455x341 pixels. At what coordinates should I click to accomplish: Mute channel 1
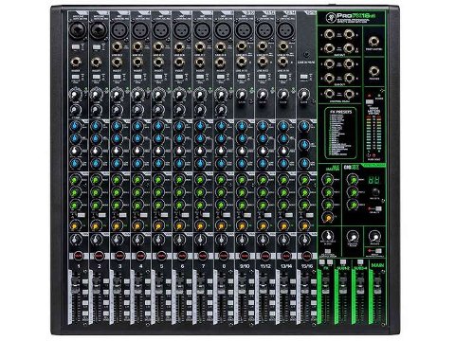tap(78, 255)
